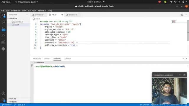The image size is (189, 106).
Task: Maximize the terminal panel size
Action: pos(183,59)
